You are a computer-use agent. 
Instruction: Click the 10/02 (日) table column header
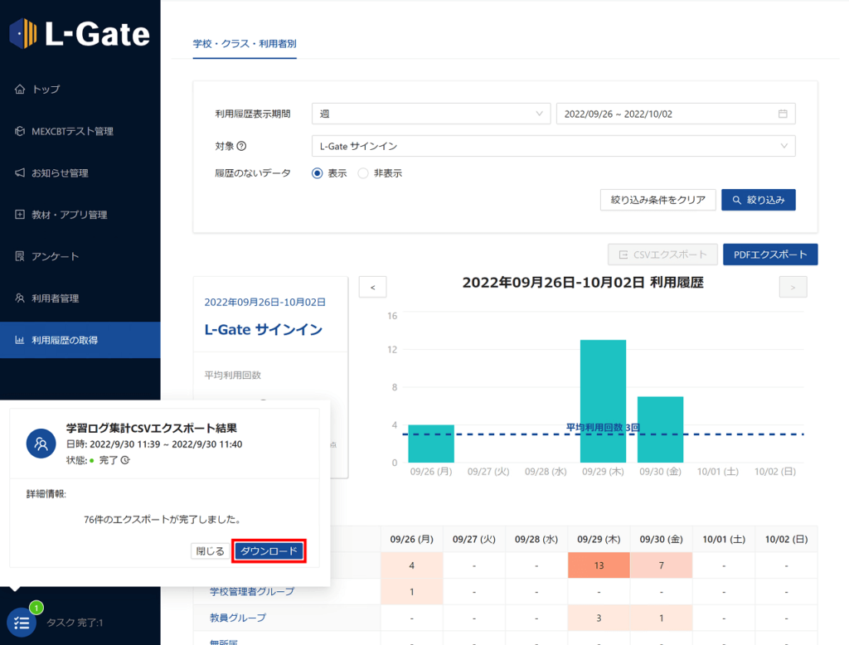(786, 540)
